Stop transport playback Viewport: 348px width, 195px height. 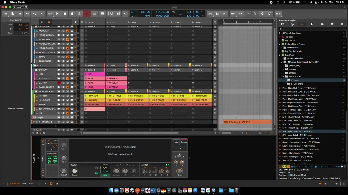tap(65, 14)
